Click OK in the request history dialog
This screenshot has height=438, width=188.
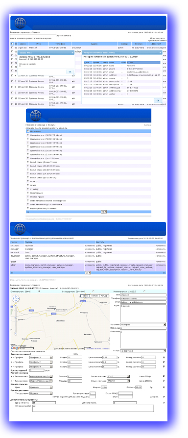click(x=158, y=100)
